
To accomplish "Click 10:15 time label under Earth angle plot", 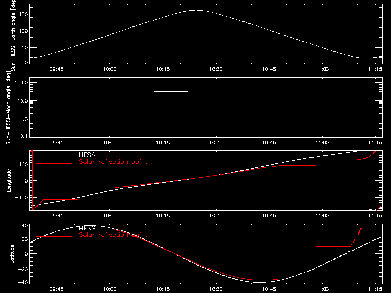I will [163, 69].
